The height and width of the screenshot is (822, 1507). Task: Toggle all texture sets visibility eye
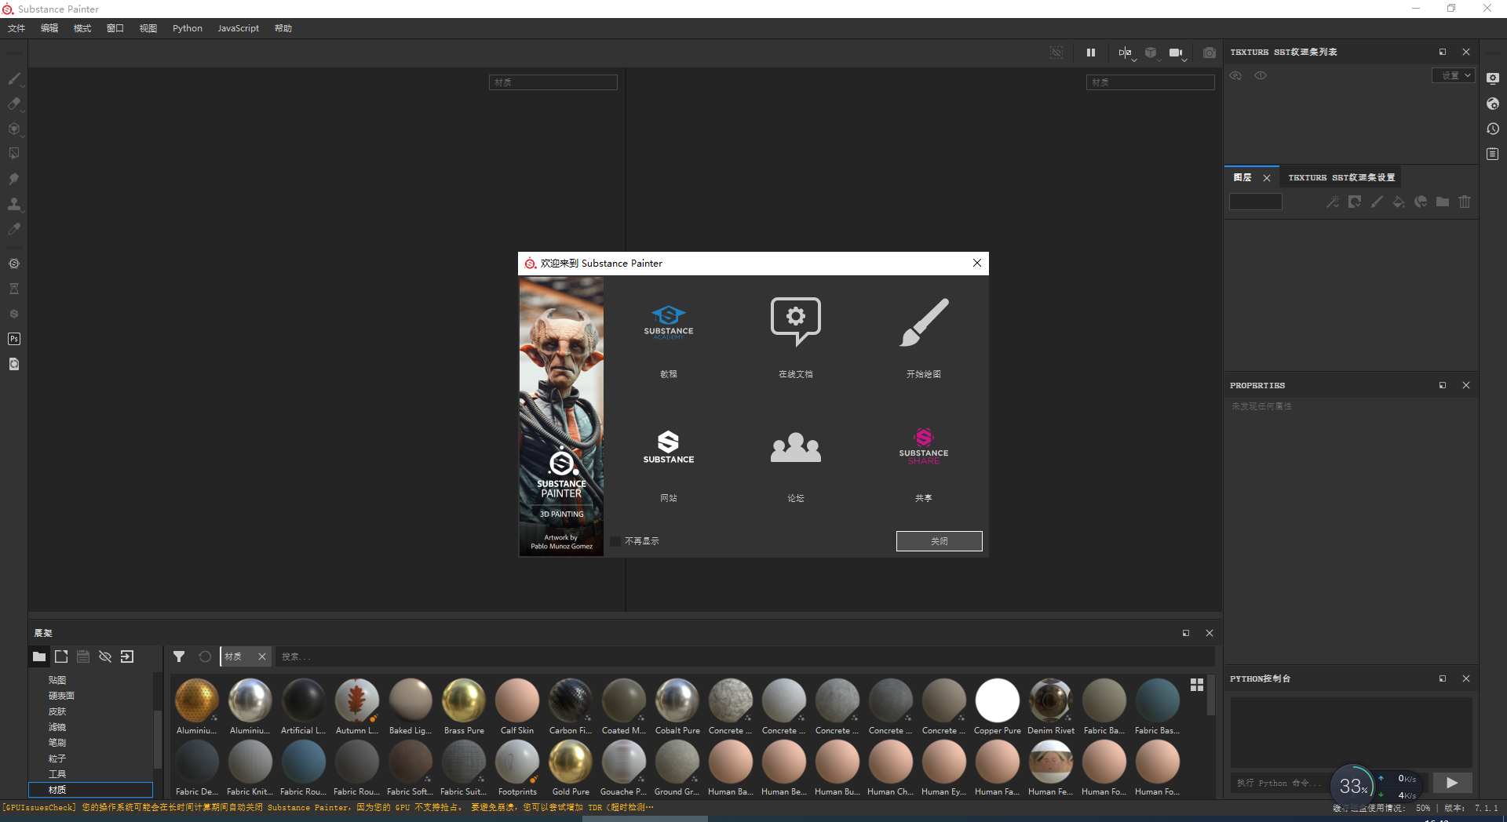coord(1235,75)
